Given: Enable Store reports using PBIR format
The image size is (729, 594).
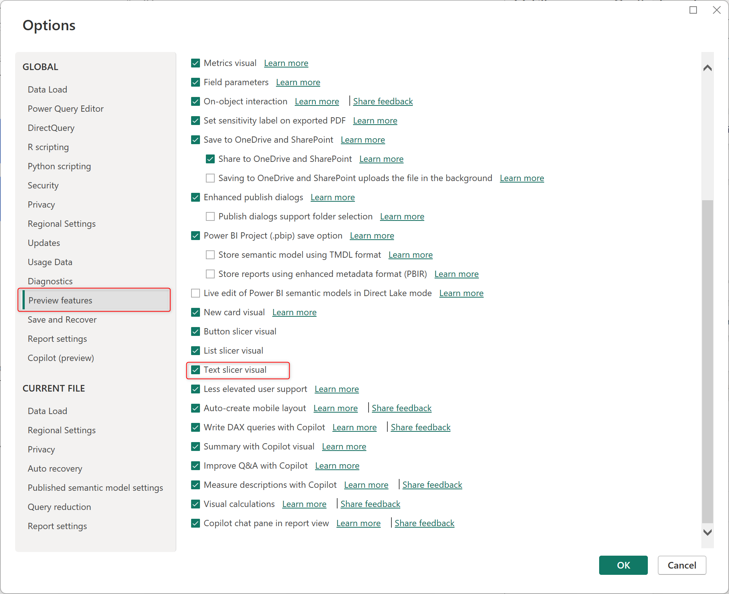Looking at the screenshot, I should 210,274.
